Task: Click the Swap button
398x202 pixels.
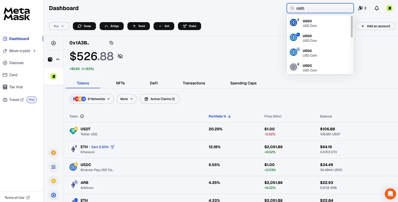Action: [x=84, y=26]
